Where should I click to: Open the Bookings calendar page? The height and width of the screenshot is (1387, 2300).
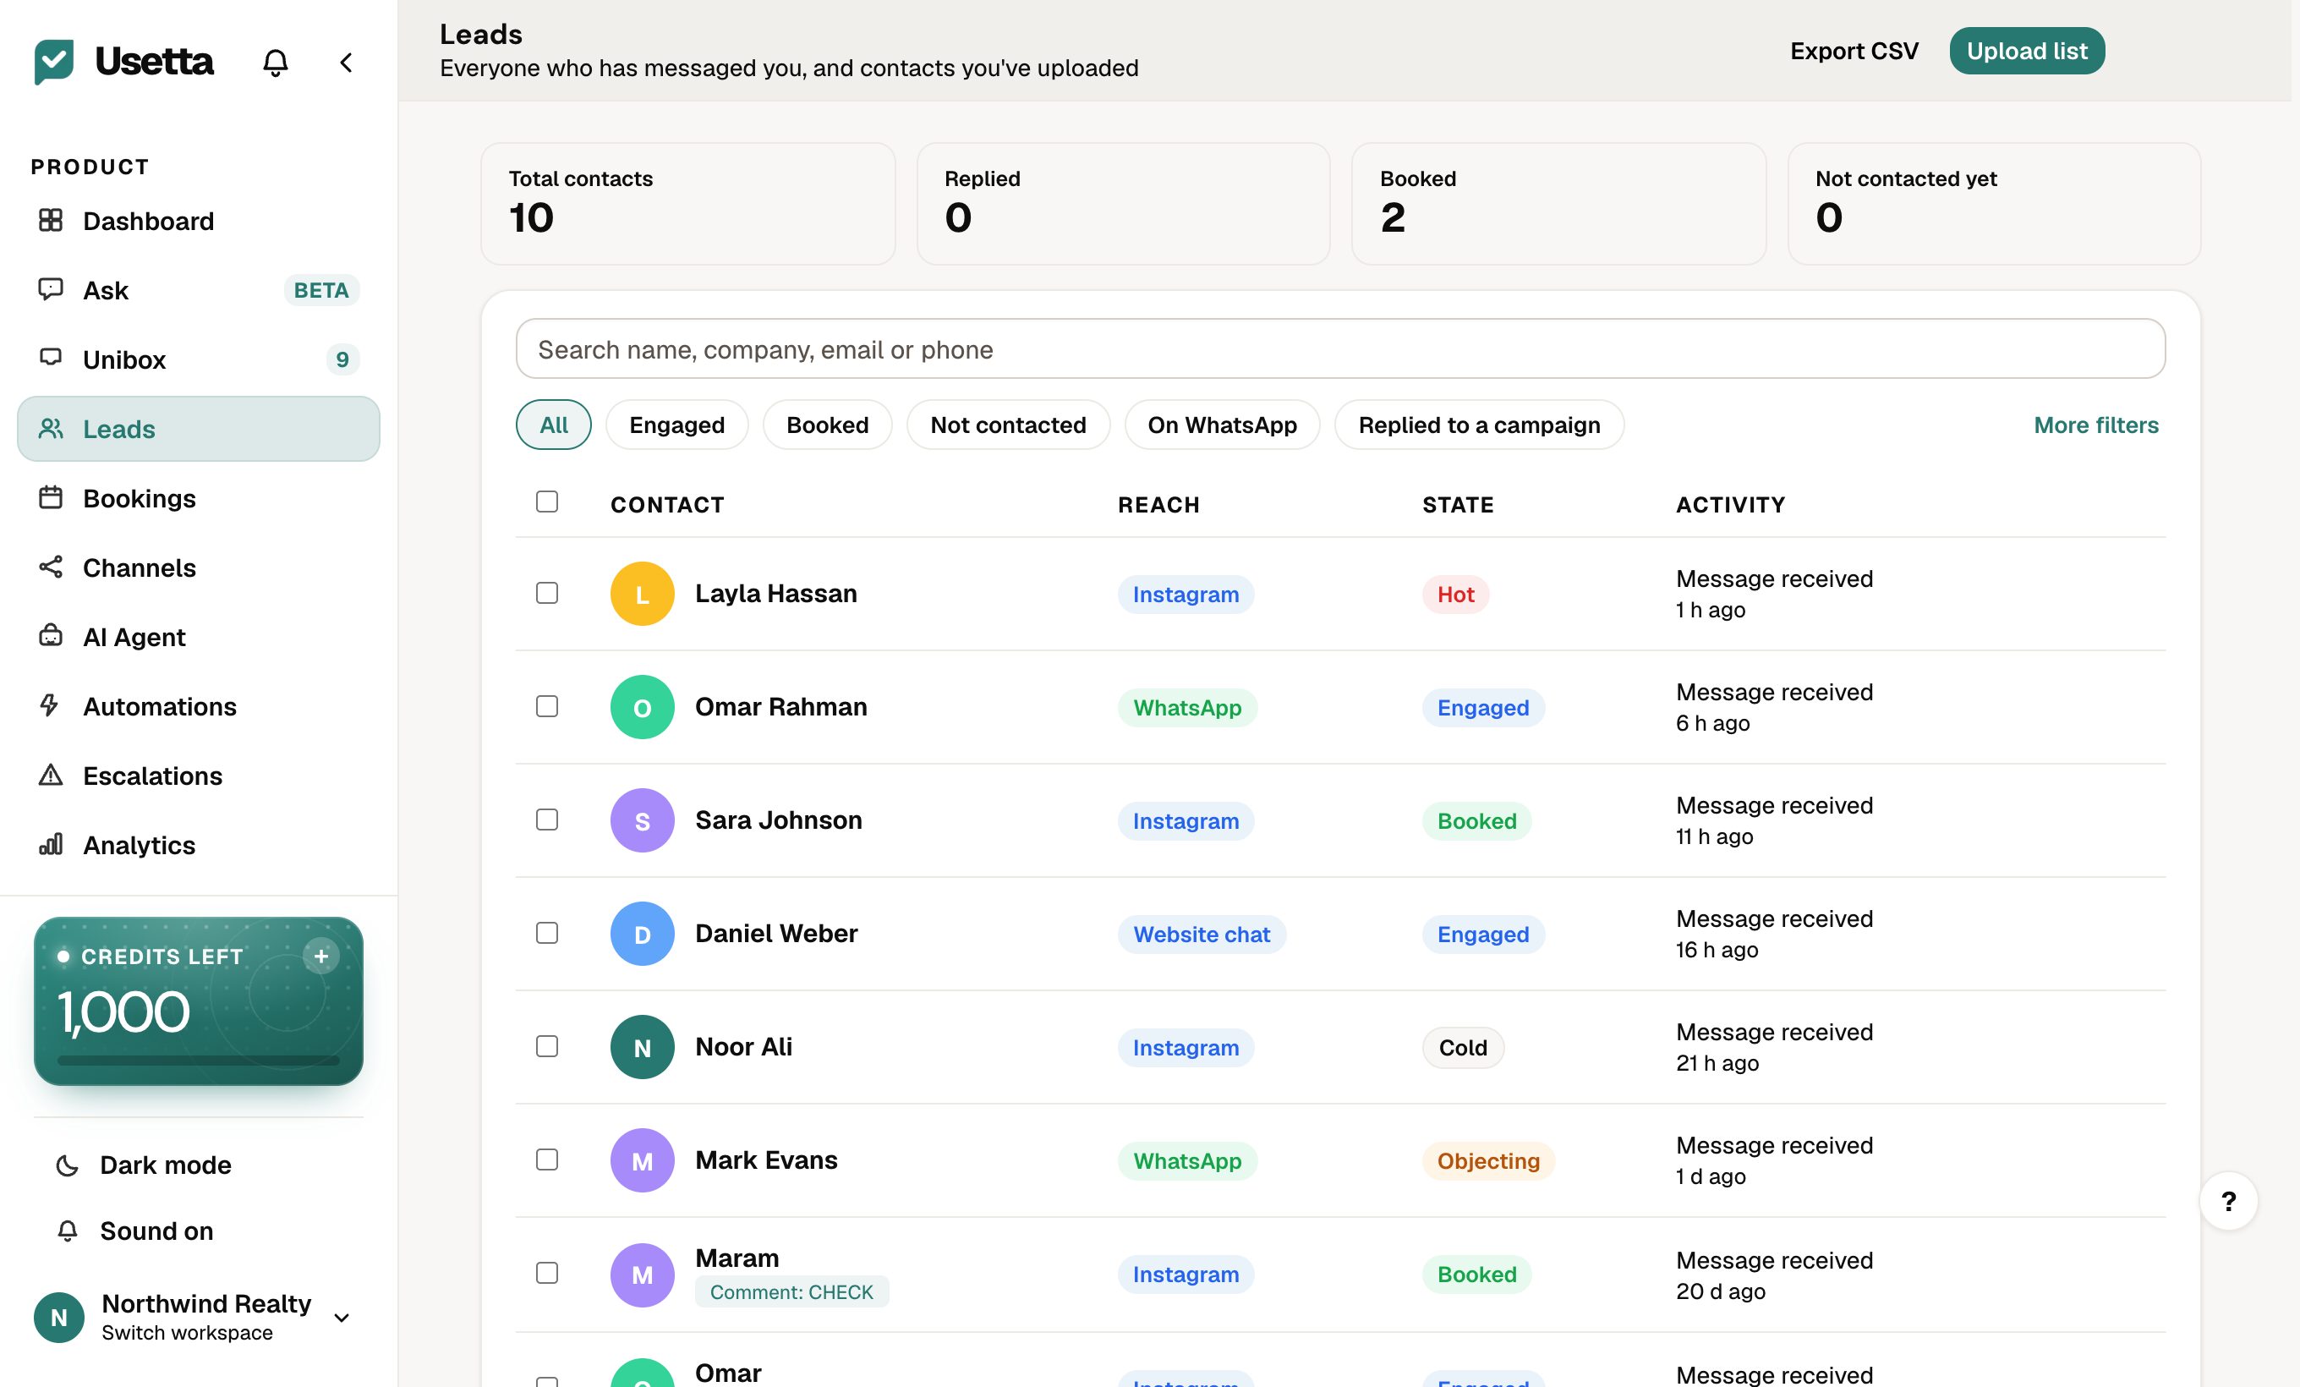[199, 498]
